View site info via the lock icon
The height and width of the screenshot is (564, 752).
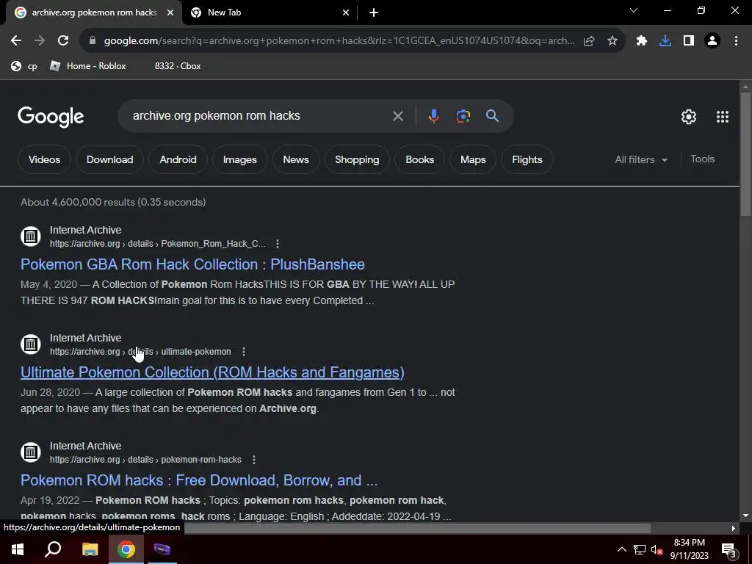(x=93, y=41)
